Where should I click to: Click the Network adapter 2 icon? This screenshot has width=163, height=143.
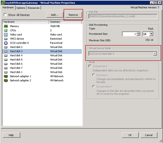6,80
